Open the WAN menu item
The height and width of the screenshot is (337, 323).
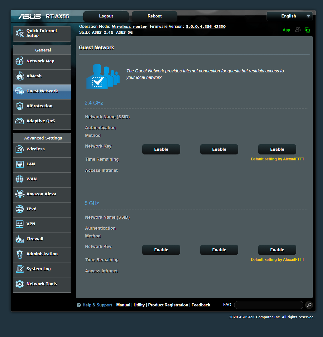[42, 180]
